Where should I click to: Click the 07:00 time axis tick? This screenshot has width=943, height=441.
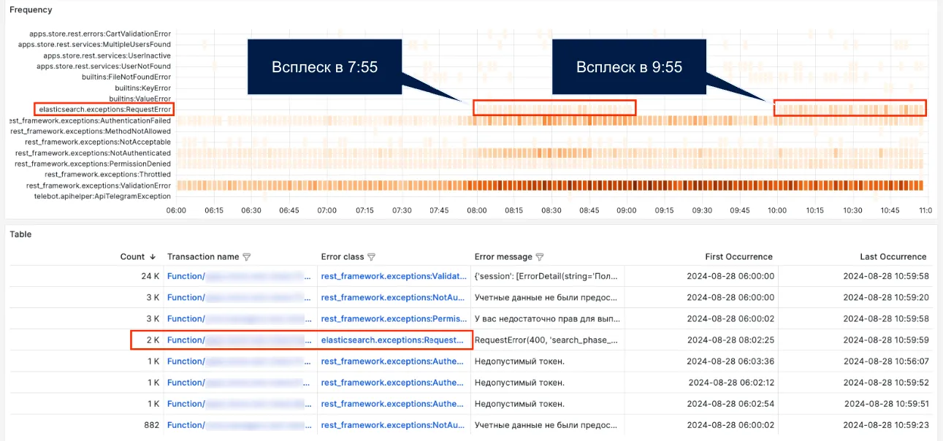327,210
